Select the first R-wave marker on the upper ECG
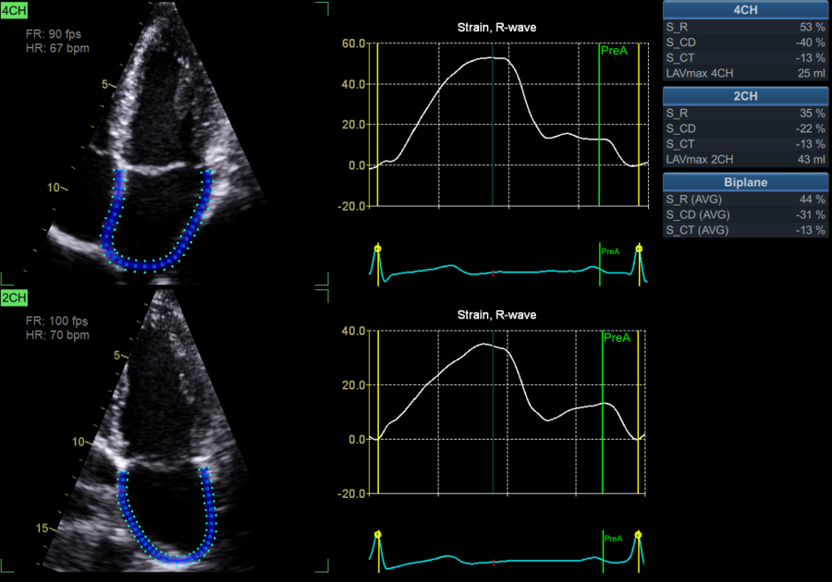Viewport: 832px width, 582px height. pyautogui.click(x=377, y=249)
